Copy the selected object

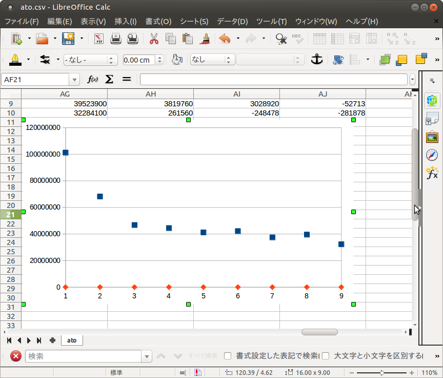(x=170, y=39)
